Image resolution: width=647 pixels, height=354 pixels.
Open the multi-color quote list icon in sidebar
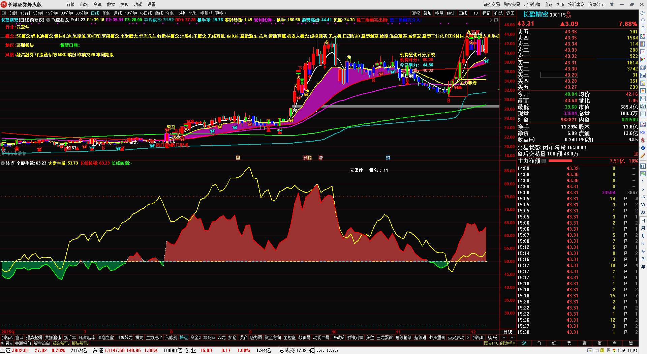click(x=643, y=36)
